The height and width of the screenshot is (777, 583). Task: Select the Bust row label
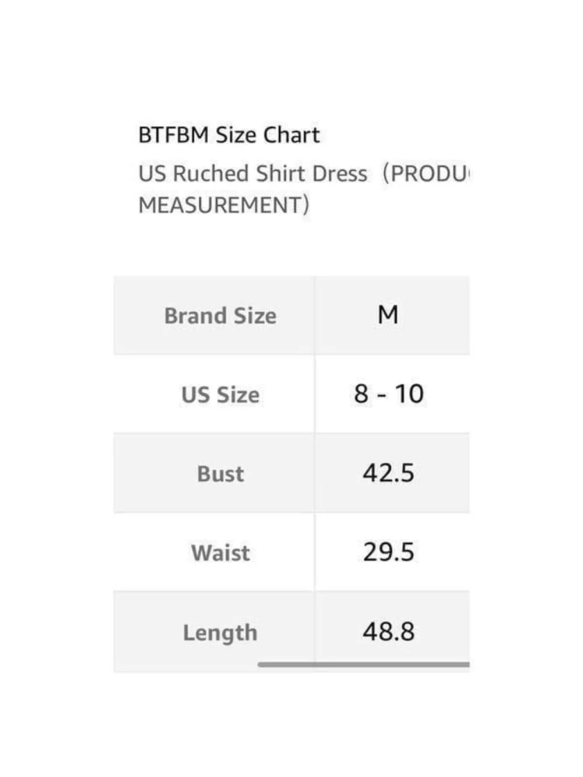coord(220,473)
